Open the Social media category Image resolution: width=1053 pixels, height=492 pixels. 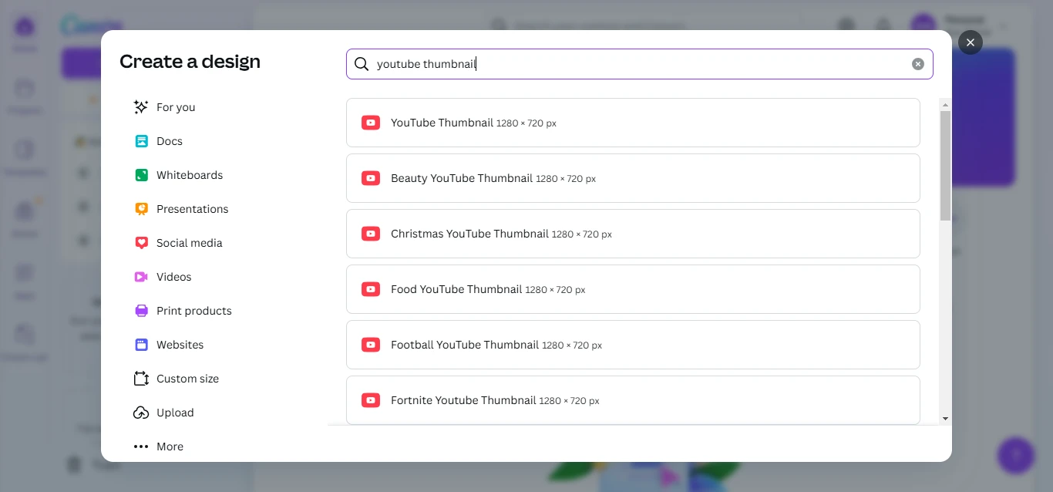point(190,243)
